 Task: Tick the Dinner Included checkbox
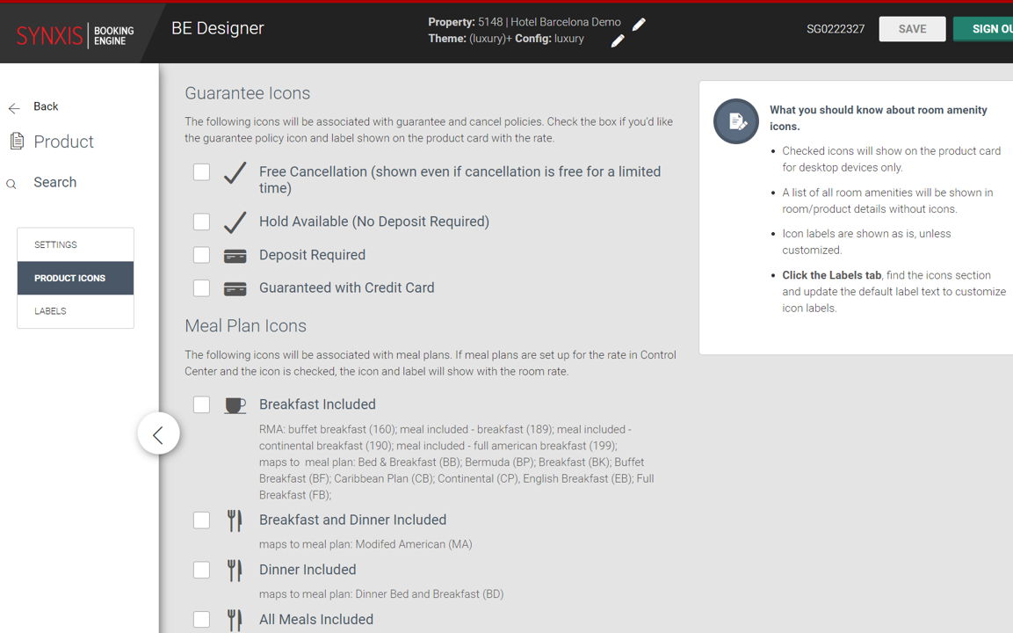pyautogui.click(x=201, y=570)
